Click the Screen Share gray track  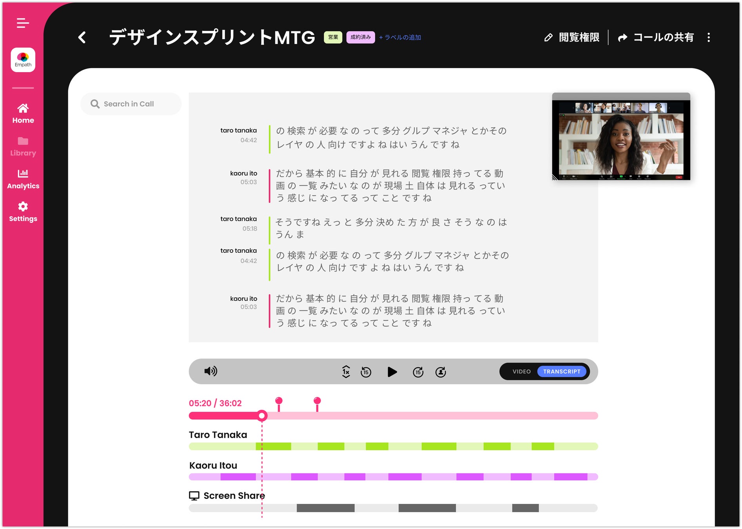[393, 508]
